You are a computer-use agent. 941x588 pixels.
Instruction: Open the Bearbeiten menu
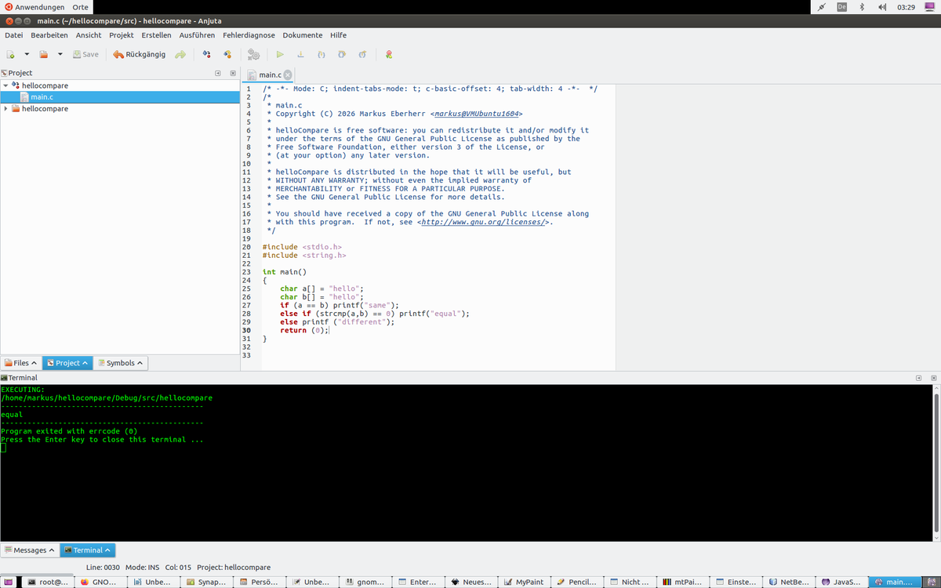(49, 35)
